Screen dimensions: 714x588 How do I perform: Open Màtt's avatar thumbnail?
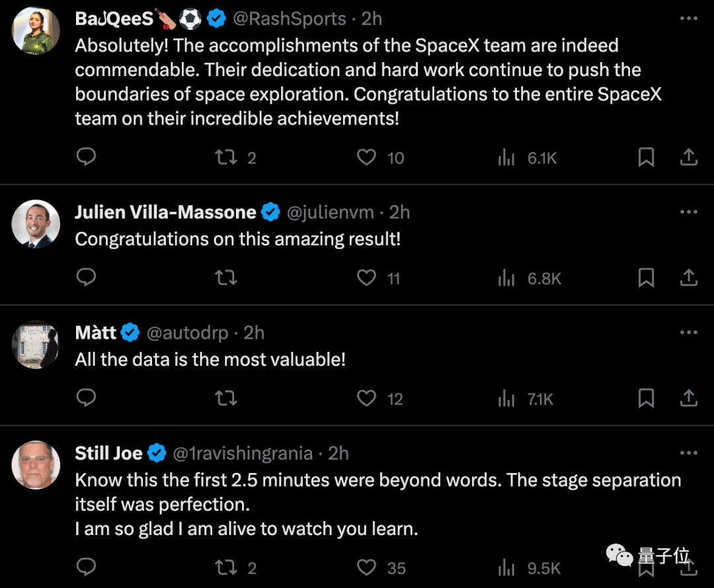click(x=36, y=345)
